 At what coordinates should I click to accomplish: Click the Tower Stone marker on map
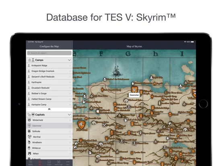point(166,93)
